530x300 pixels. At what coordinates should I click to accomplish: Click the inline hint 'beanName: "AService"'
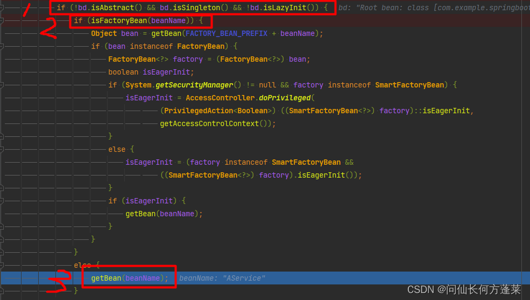click(x=222, y=278)
